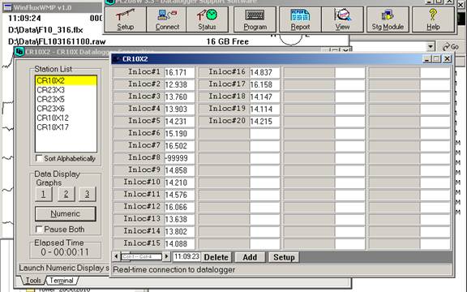The width and height of the screenshot is (467, 292).
Task: Open the View toolbar button
Action: (342, 19)
